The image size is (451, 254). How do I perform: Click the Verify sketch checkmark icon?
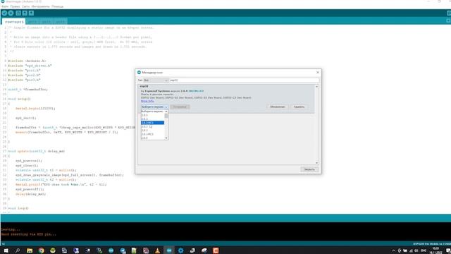click(x=4, y=13)
